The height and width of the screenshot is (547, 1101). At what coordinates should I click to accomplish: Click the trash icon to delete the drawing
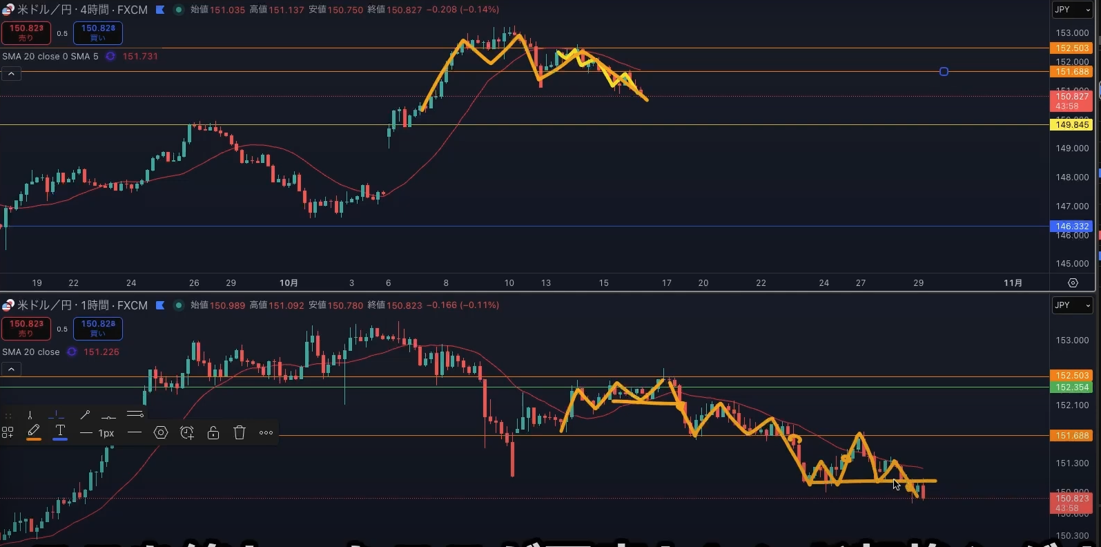tap(240, 433)
